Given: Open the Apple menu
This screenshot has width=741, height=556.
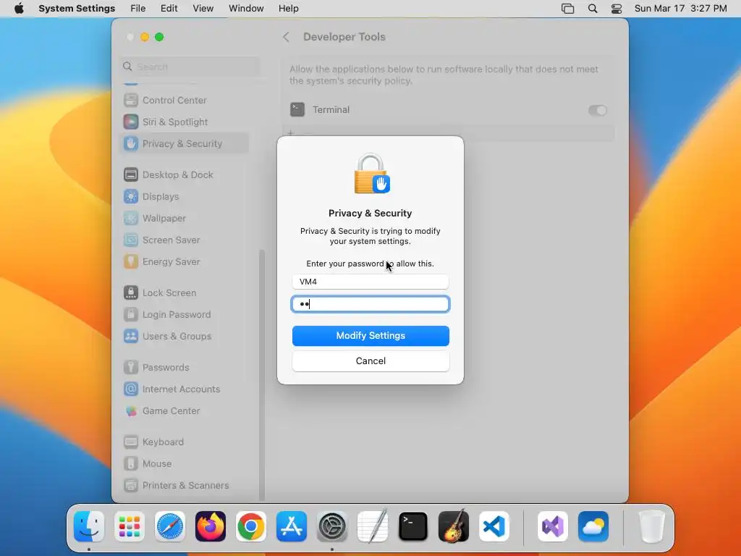Looking at the screenshot, I should tap(19, 9).
